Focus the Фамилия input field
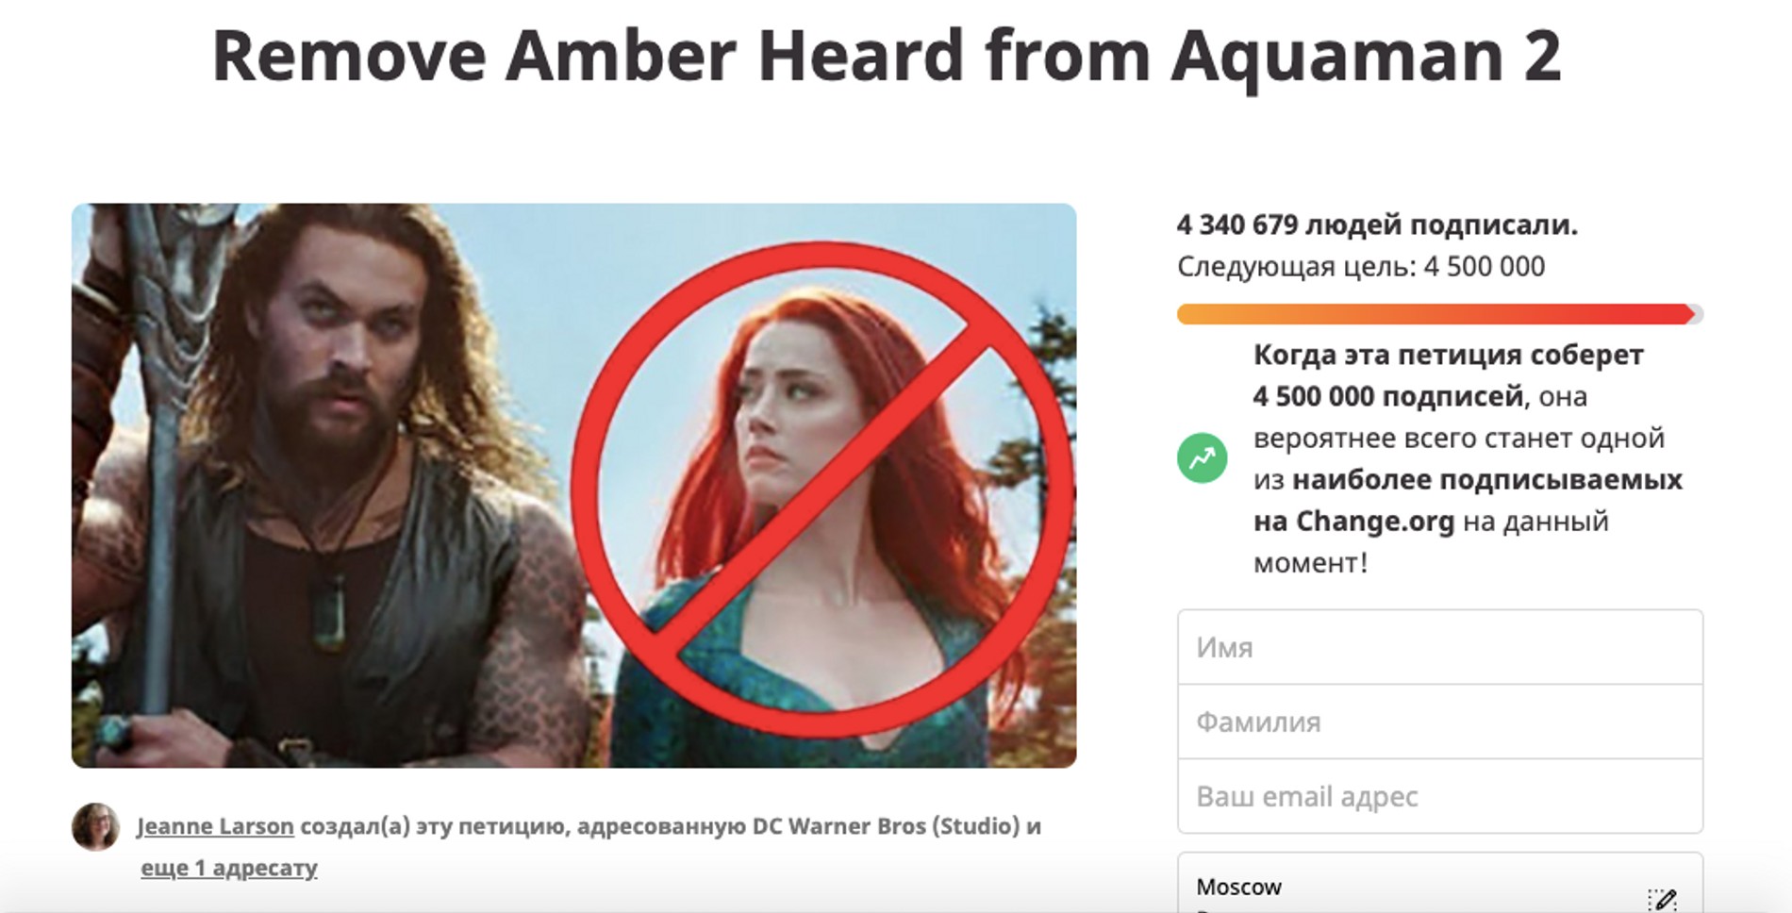 tap(1440, 722)
